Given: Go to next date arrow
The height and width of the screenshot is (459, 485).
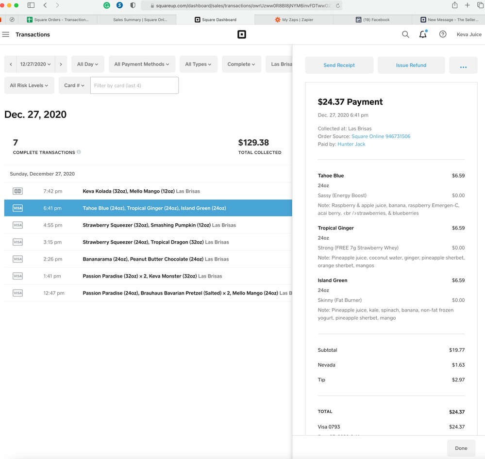Looking at the screenshot, I should [61, 64].
